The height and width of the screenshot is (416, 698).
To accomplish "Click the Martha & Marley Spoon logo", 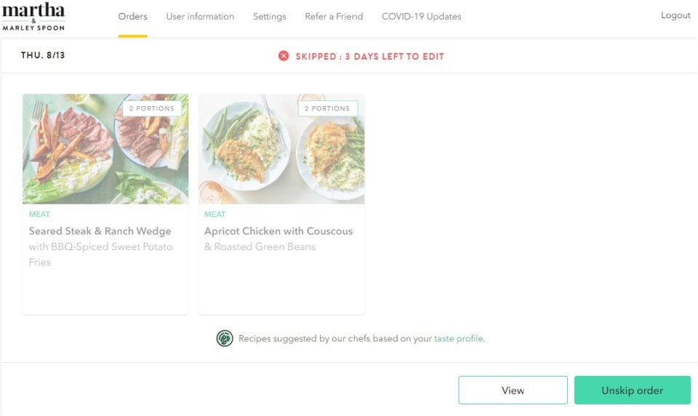I will pyautogui.click(x=33, y=17).
